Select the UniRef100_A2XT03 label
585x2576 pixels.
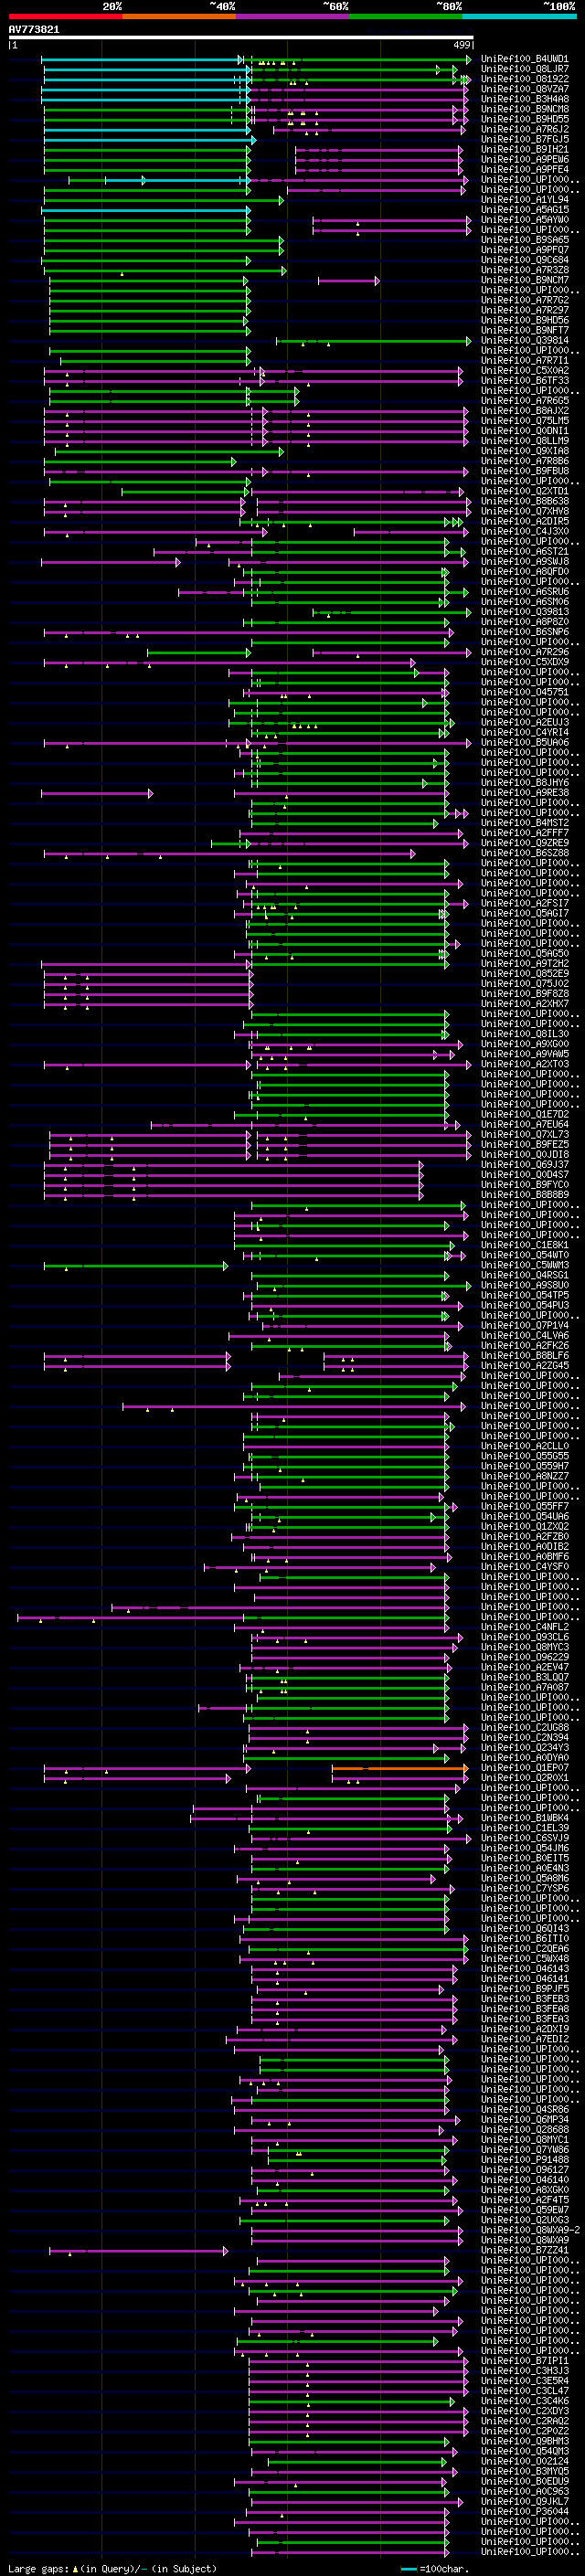tap(525, 1064)
